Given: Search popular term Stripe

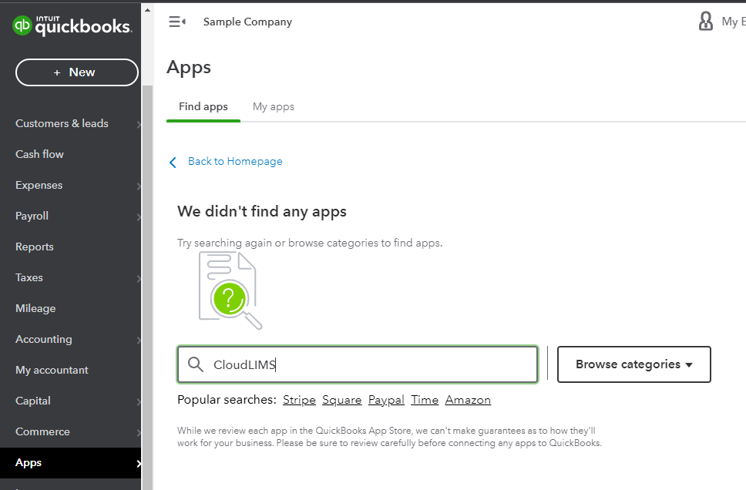Looking at the screenshot, I should (x=299, y=400).
